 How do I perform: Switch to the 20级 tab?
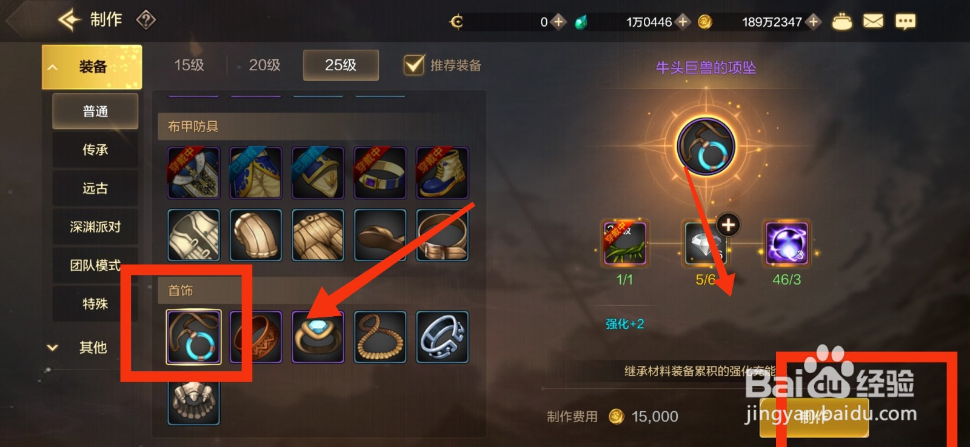[x=265, y=65]
